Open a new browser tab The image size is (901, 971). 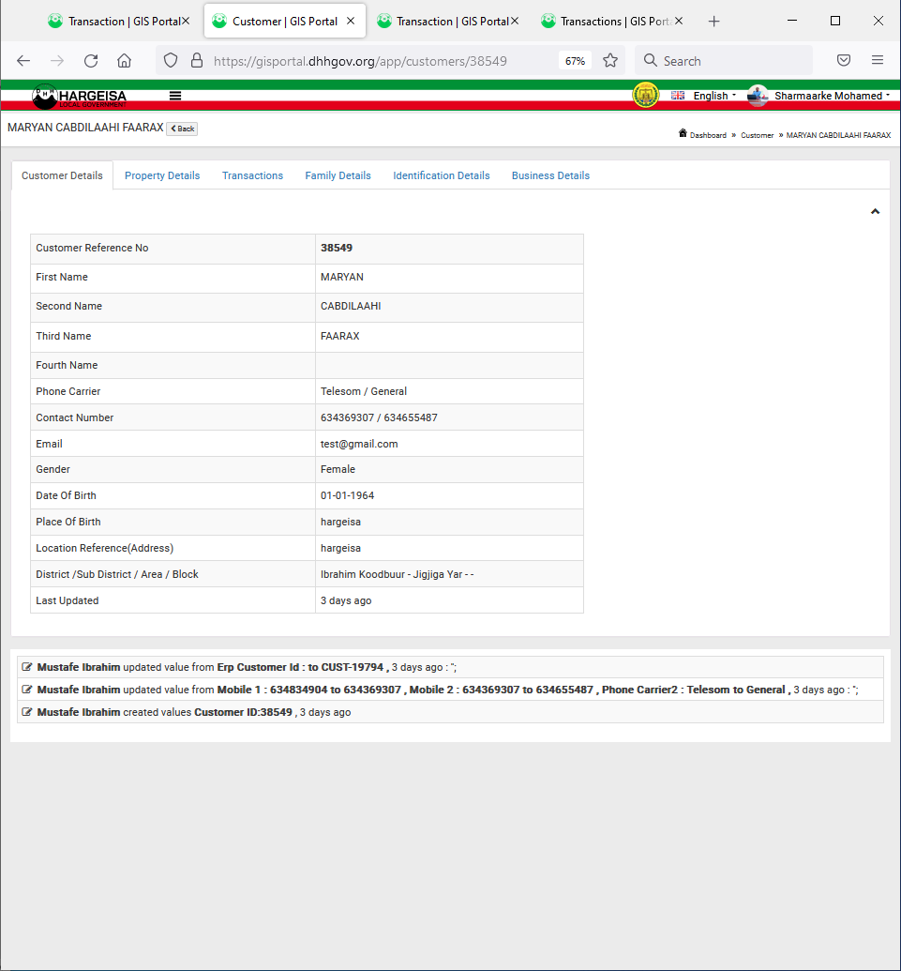(714, 22)
